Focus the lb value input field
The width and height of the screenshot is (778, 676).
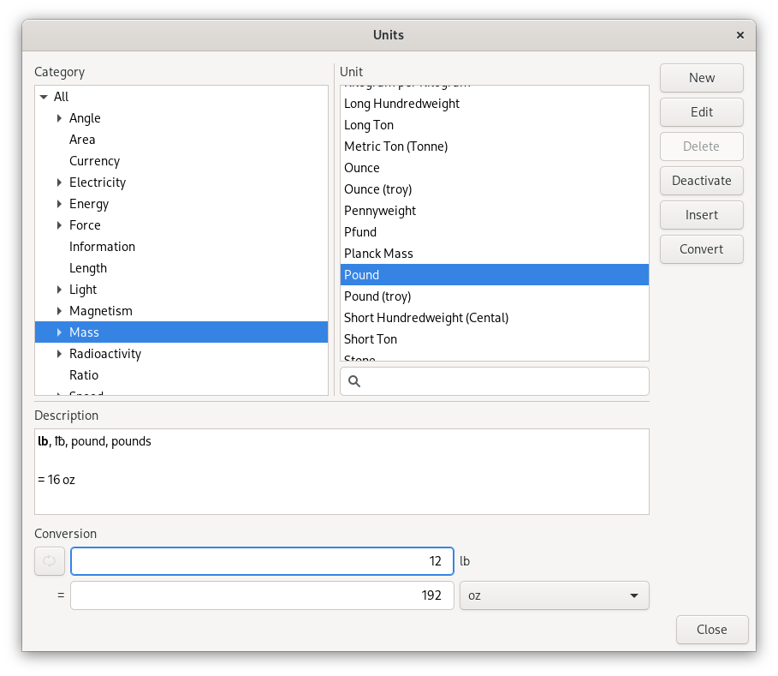[x=262, y=561]
